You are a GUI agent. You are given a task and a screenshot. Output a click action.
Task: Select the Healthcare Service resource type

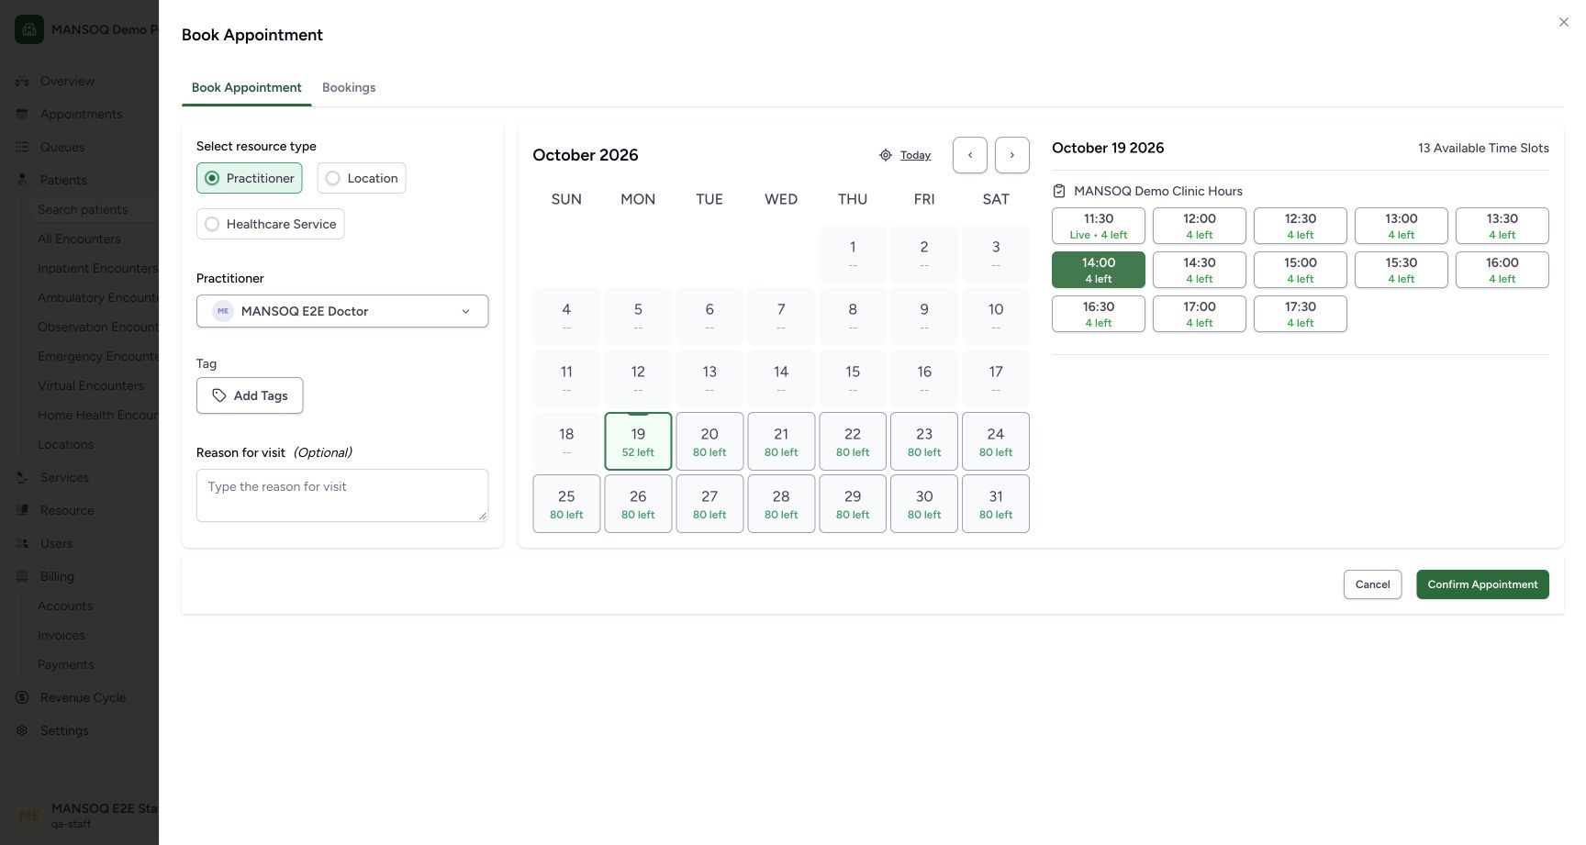270,224
